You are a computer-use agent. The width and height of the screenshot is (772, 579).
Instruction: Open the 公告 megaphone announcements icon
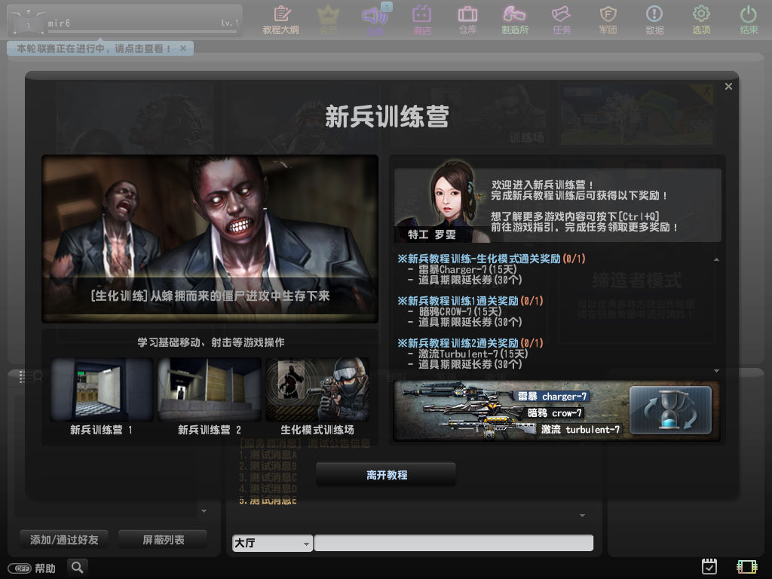(375, 20)
